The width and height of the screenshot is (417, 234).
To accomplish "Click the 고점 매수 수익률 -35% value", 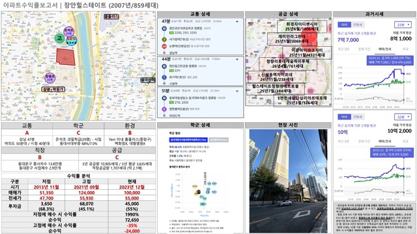I will (x=132, y=226).
